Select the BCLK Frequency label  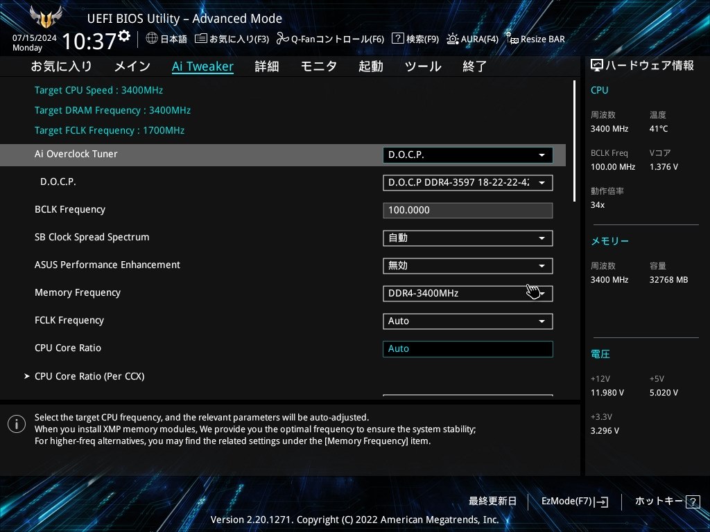point(70,209)
